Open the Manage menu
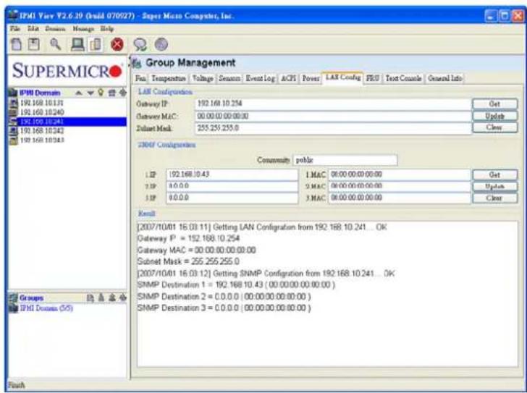The width and height of the screenshot is (527, 393). pos(83,29)
